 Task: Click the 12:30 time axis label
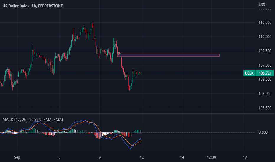click(x=212, y=157)
